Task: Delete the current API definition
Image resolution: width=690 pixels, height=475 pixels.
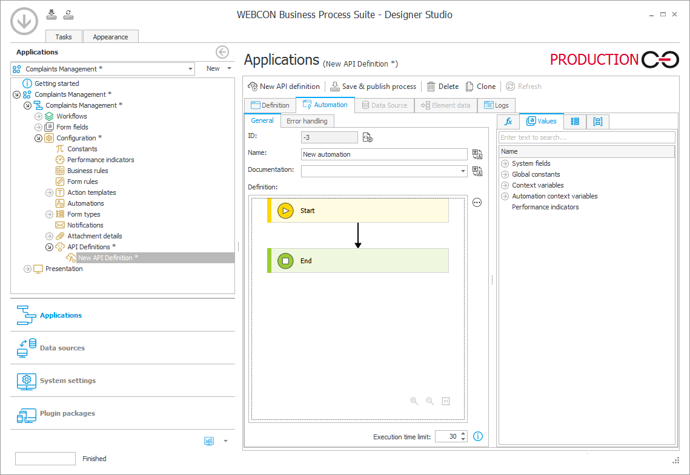Action: (x=443, y=87)
